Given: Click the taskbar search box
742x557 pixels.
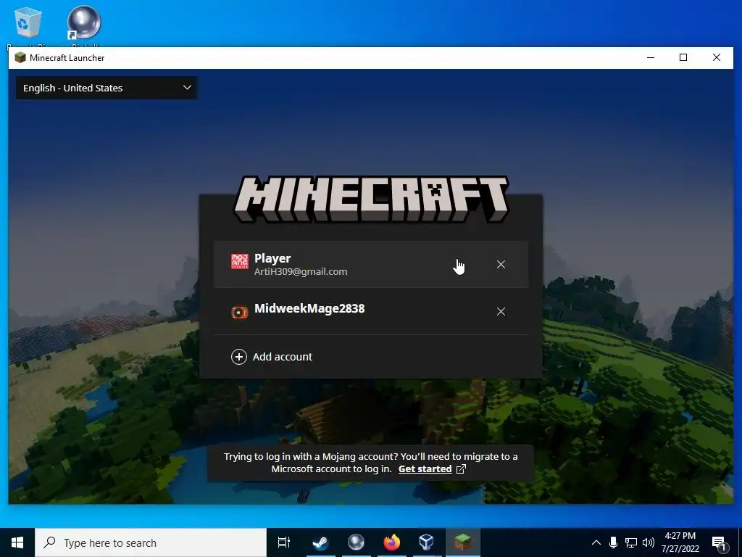Looking at the screenshot, I should click(x=151, y=542).
